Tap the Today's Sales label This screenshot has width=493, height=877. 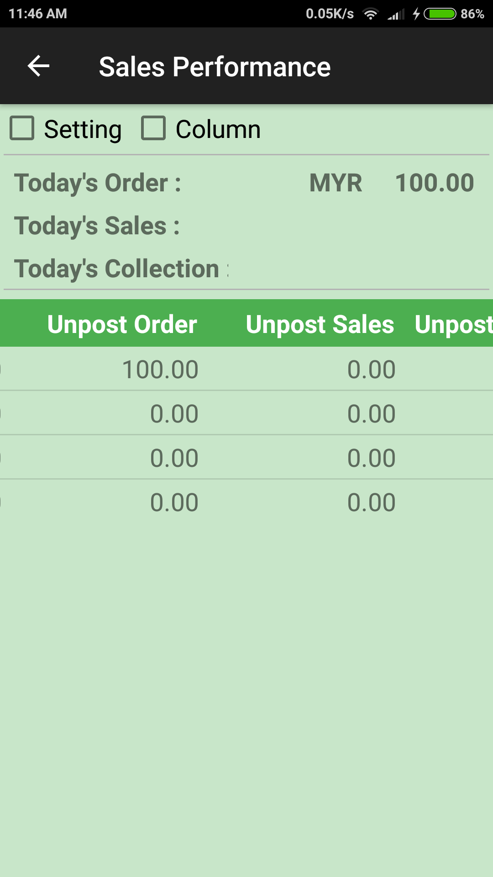coord(97,226)
